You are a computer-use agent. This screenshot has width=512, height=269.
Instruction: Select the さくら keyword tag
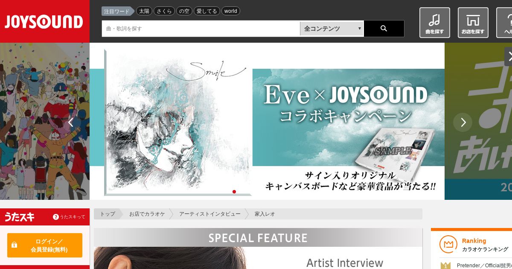point(164,11)
